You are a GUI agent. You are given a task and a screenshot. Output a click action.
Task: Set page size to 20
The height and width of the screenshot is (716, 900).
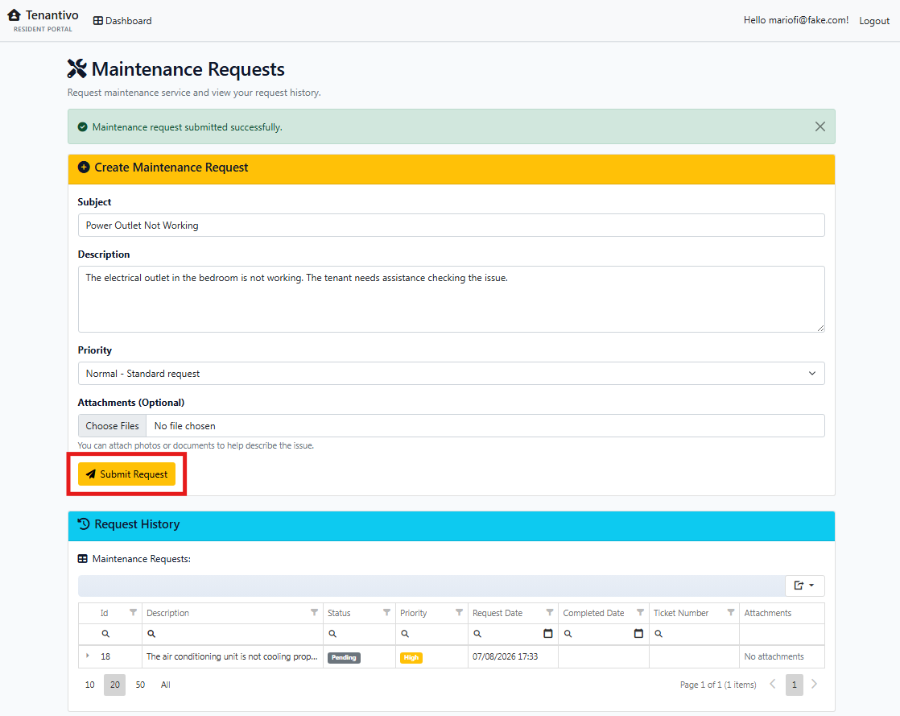[x=115, y=685]
